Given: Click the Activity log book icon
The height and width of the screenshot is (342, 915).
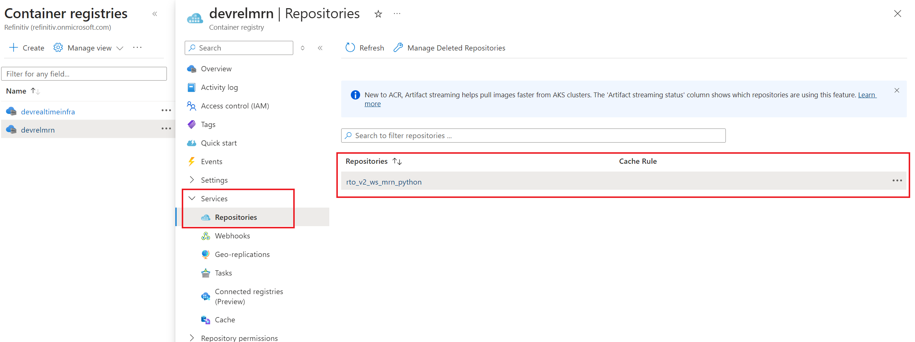Looking at the screenshot, I should click(191, 87).
